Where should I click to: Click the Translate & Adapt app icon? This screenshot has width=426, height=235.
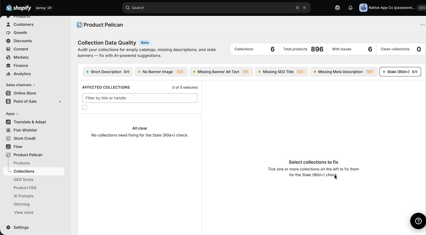(8, 122)
